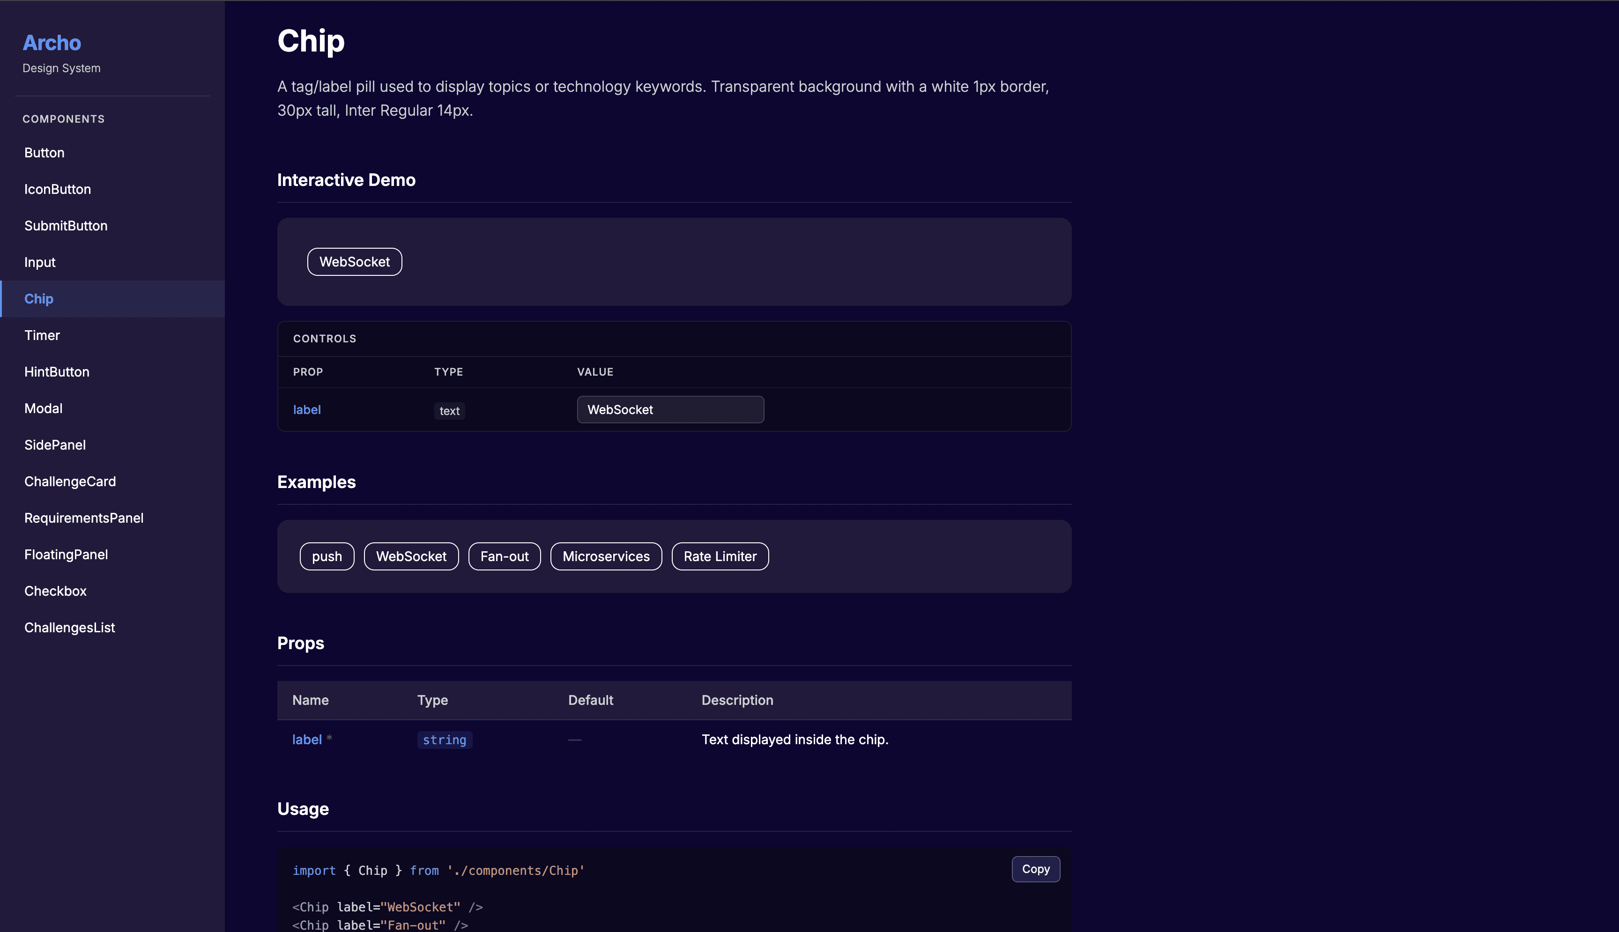Viewport: 1619px width, 932px height.
Task: Click the Rate Limiter chip
Action: tap(720, 556)
